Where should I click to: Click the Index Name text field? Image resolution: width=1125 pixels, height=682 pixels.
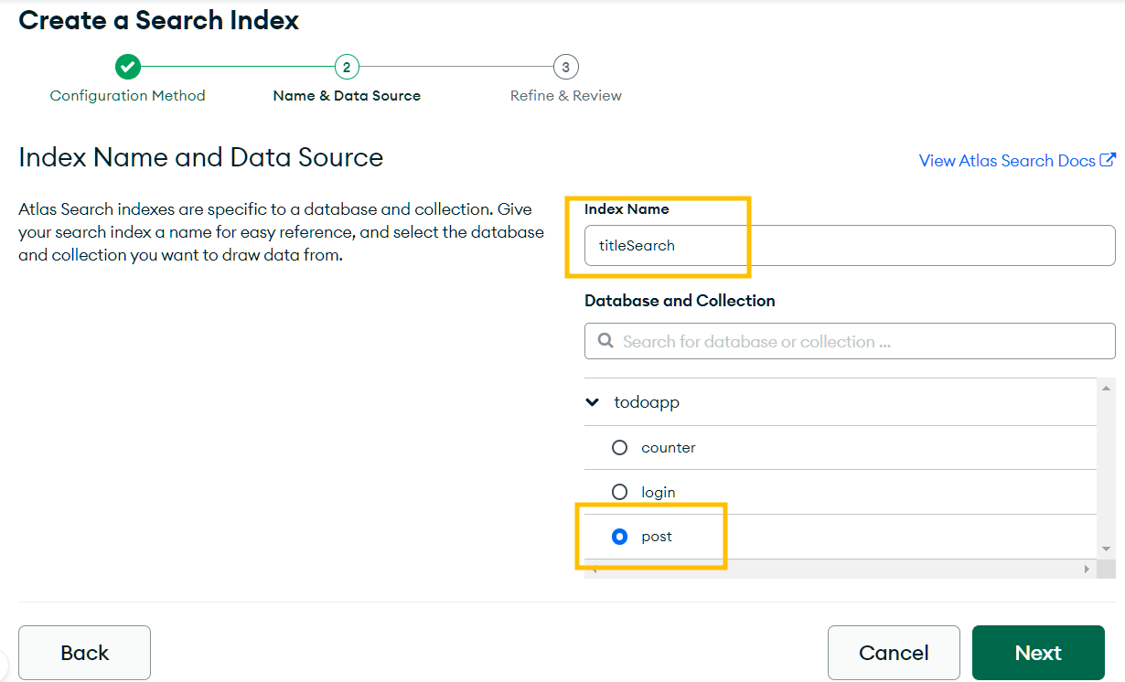[850, 245]
